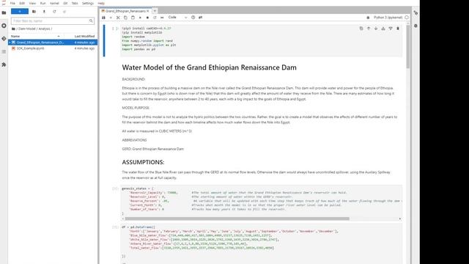Image resolution: width=469 pixels, height=264 pixels.
Task: Save the notebook with the save icon
Action: tap(103, 18)
